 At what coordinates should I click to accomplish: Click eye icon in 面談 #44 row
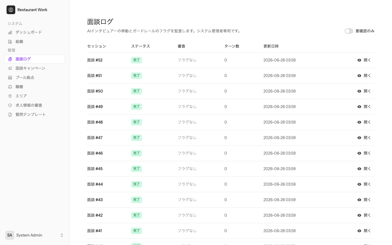(359, 184)
